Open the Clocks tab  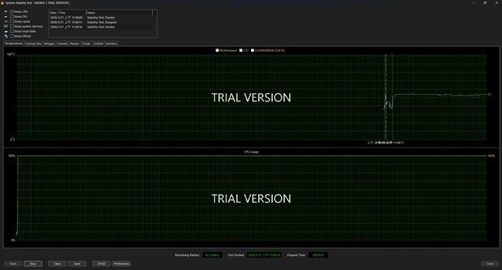(86, 43)
